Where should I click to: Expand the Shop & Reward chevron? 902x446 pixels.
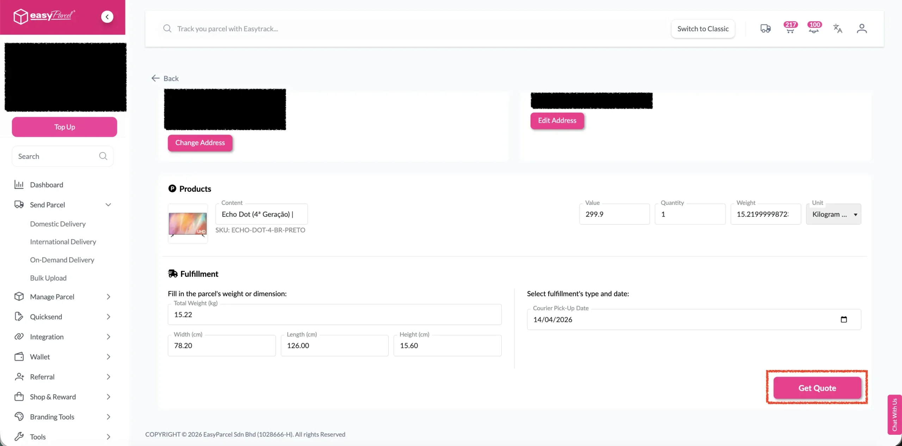tap(109, 397)
